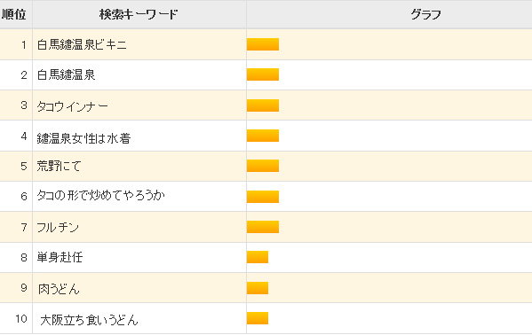Screen dimensions: 532x335
Task: Click the orange graph bar for rank 1
Action: tap(263, 44)
